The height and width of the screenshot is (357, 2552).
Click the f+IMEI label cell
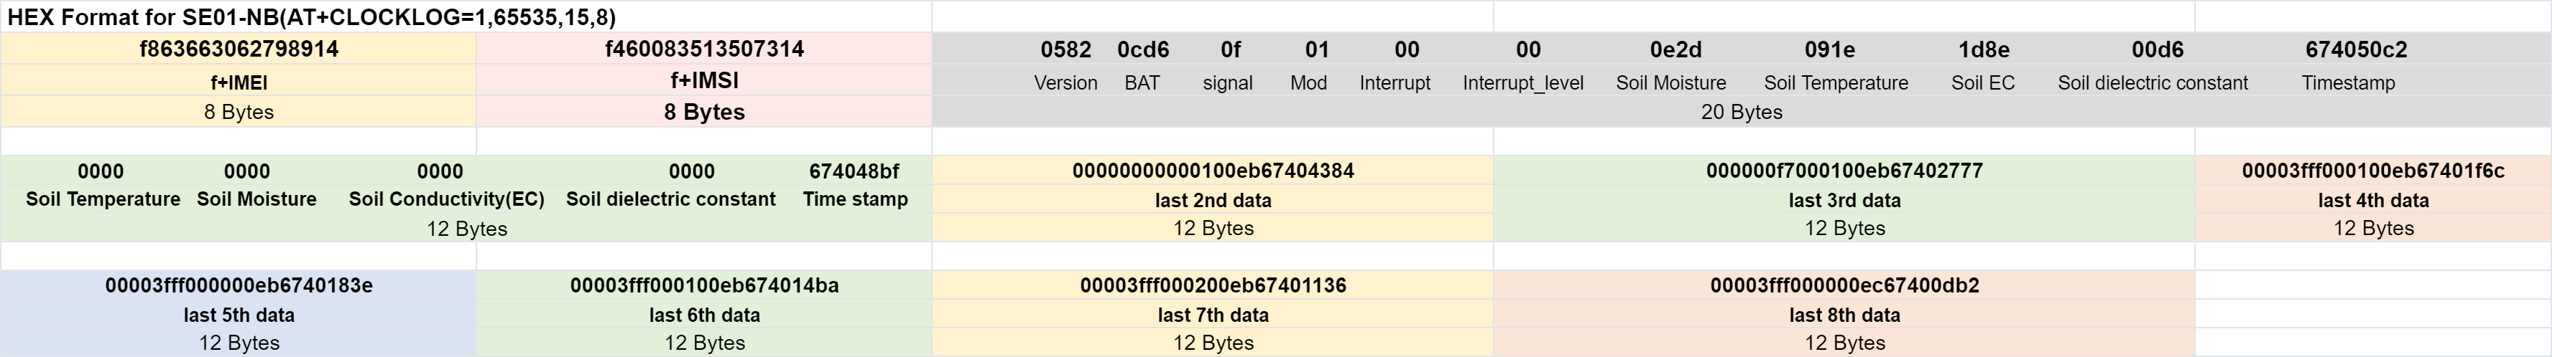(239, 82)
